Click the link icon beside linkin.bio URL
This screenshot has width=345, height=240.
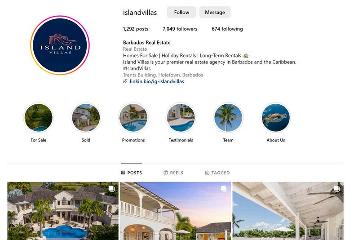[x=125, y=81]
